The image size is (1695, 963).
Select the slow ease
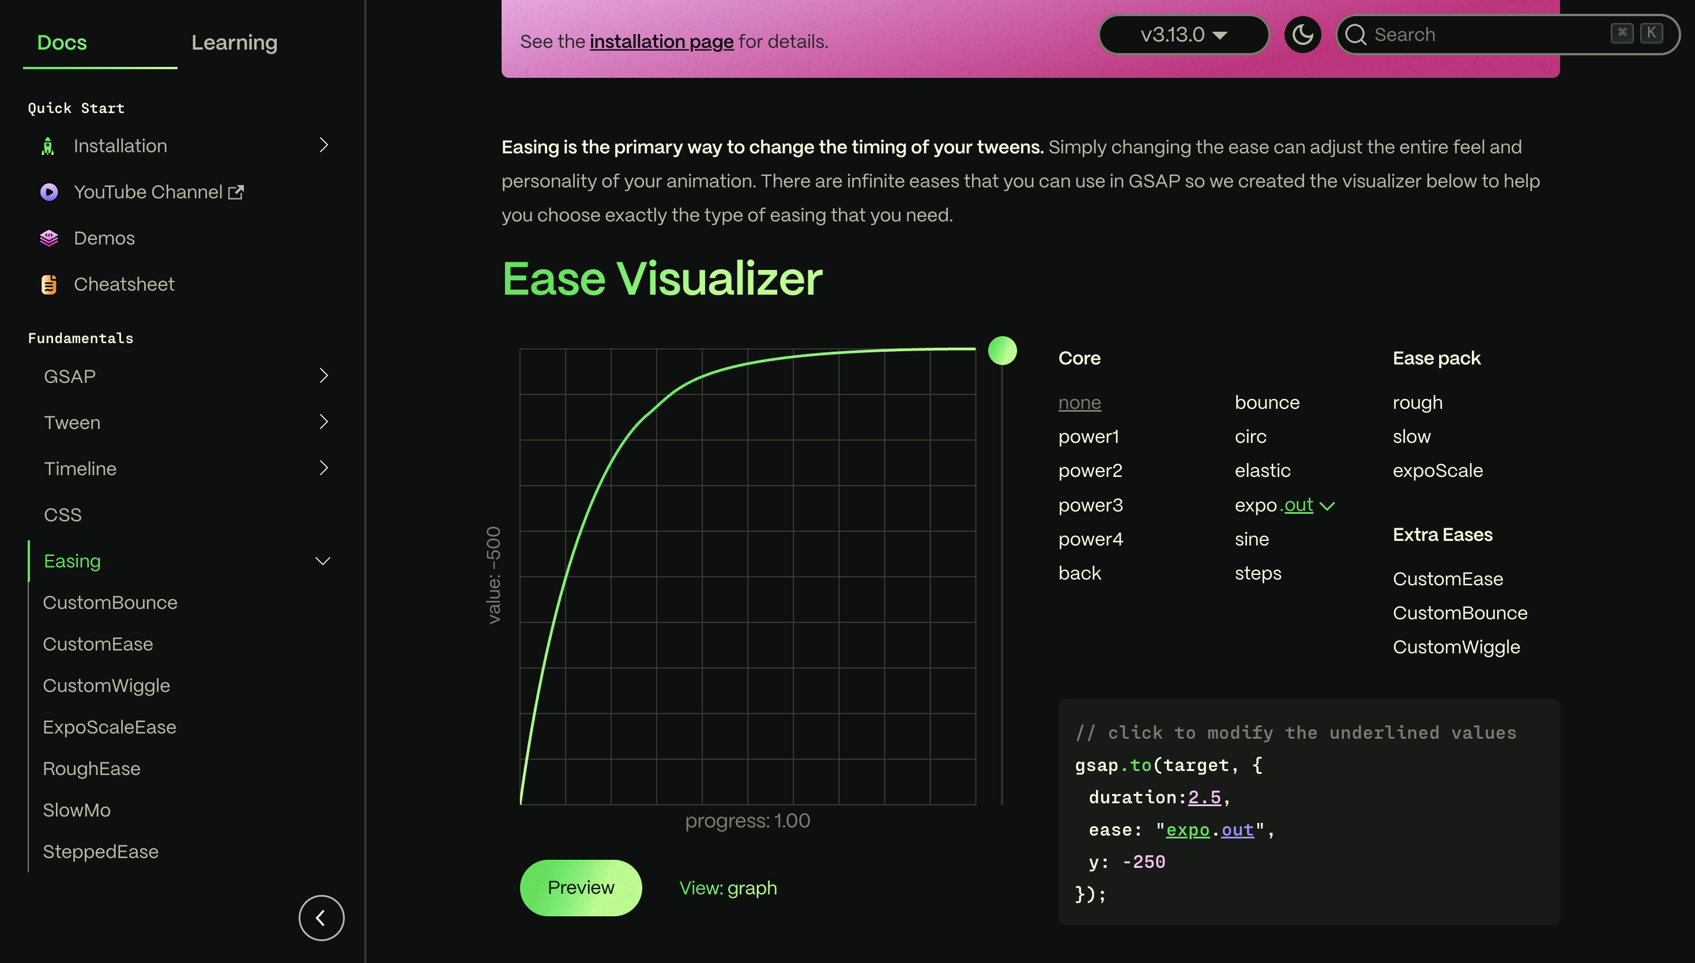tap(1411, 437)
